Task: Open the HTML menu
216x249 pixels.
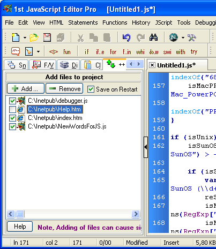Action: click(56, 22)
